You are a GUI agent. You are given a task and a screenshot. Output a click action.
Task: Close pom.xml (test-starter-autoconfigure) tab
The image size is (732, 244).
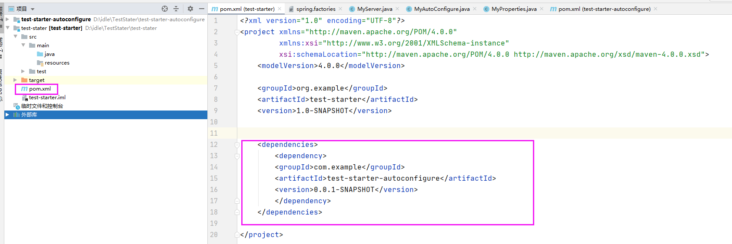click(655, 9)
